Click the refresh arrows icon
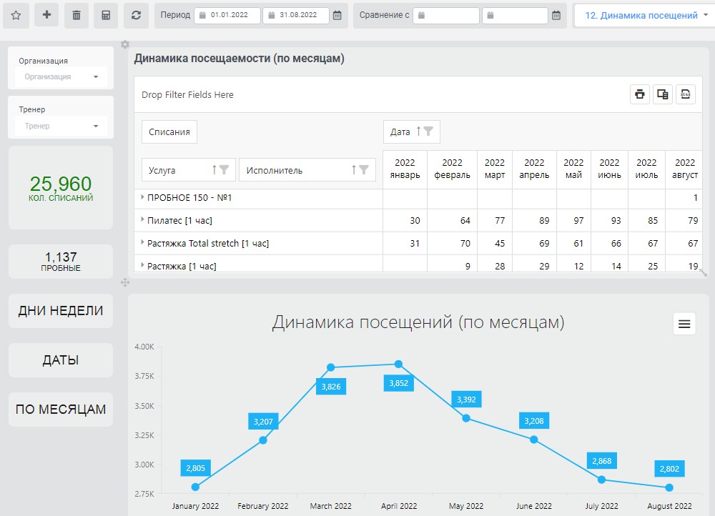 (136, 16)
